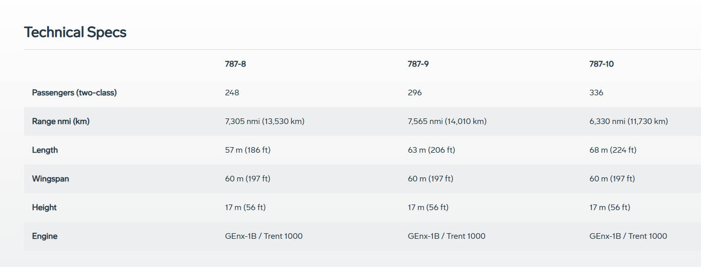Select the 6,330 nmi range cell

coord(629,121)
